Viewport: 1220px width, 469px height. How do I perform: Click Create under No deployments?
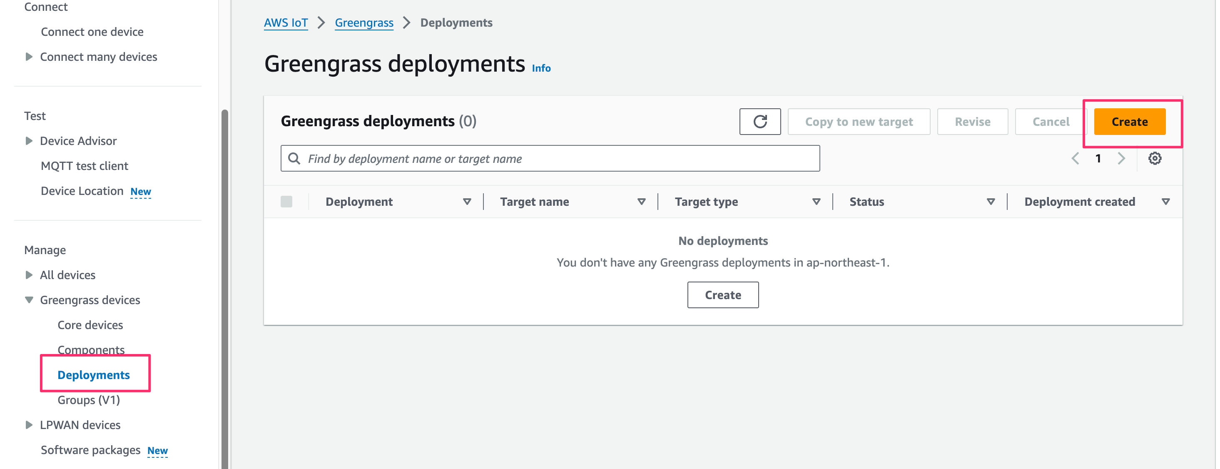coord(723,295)
